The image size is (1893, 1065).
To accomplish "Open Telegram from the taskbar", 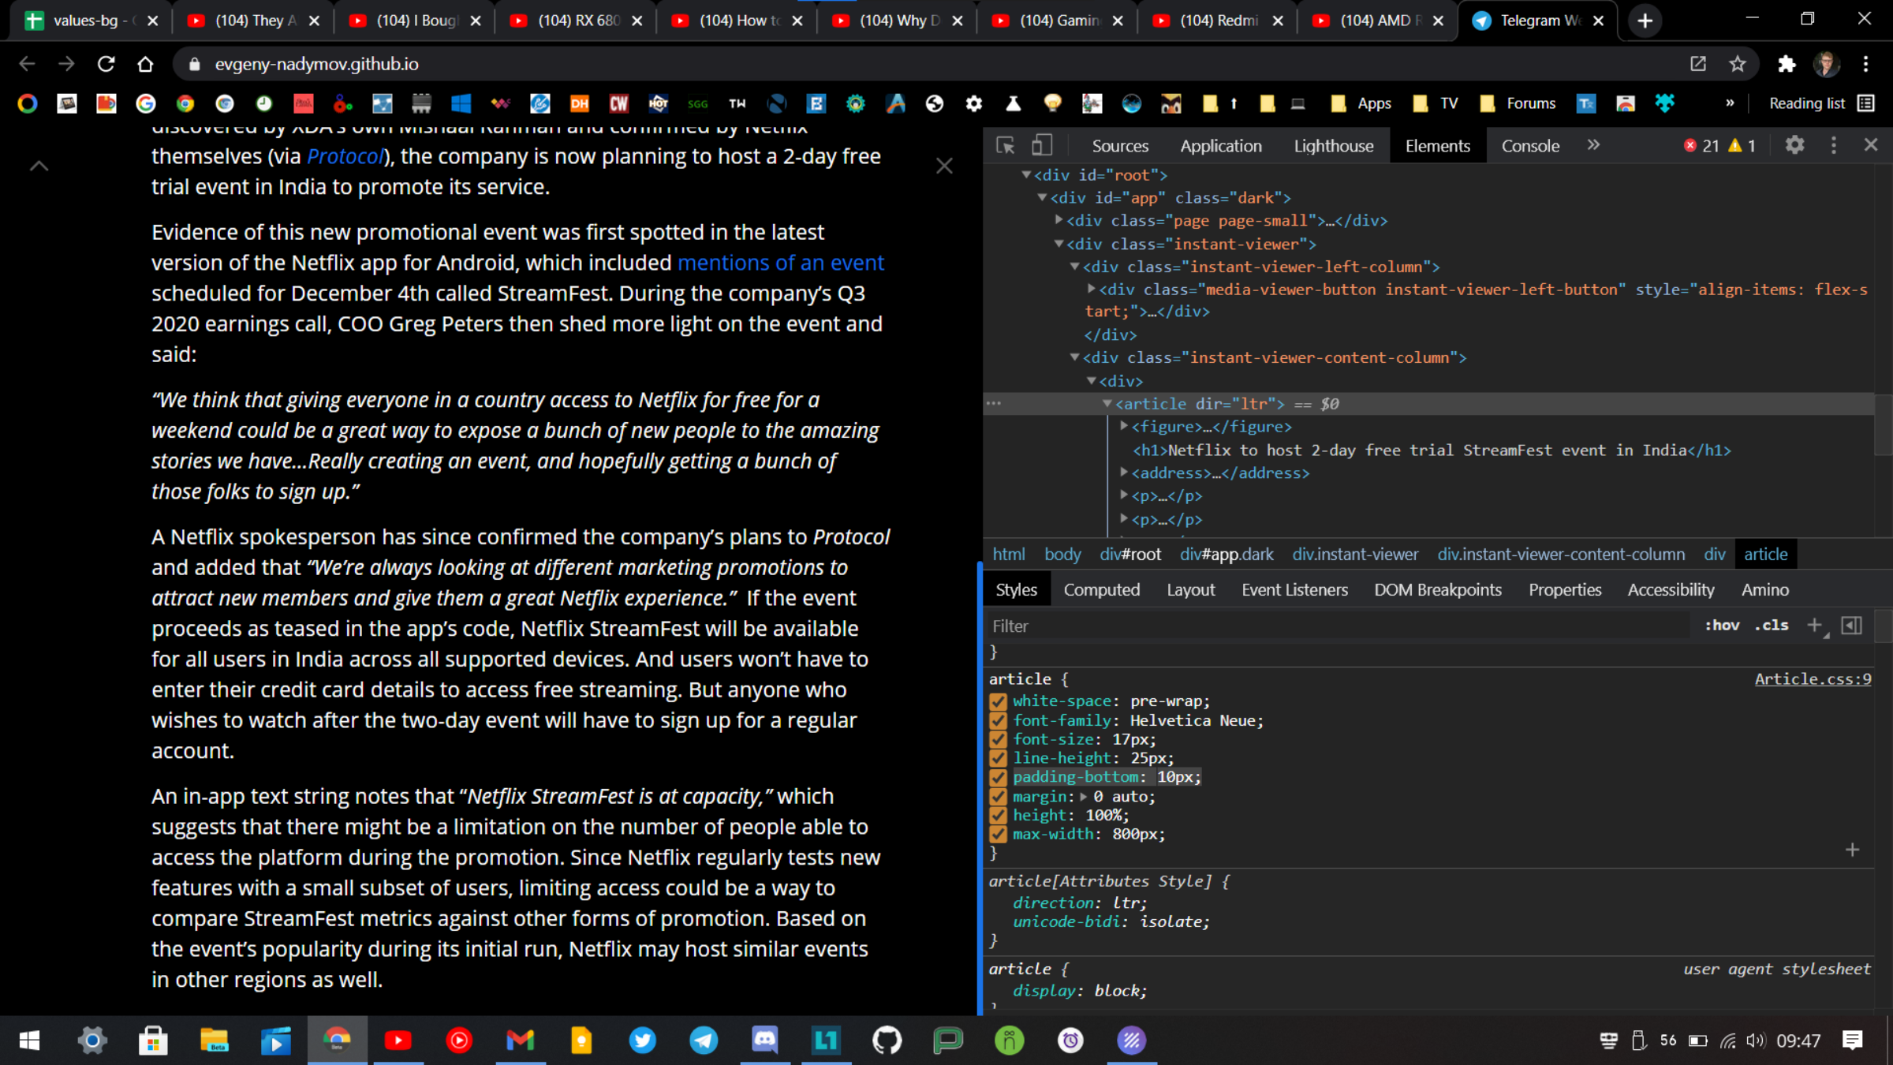I will [704, 1041].
